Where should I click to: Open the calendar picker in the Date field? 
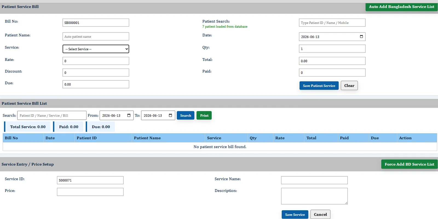tap(361, 37)
